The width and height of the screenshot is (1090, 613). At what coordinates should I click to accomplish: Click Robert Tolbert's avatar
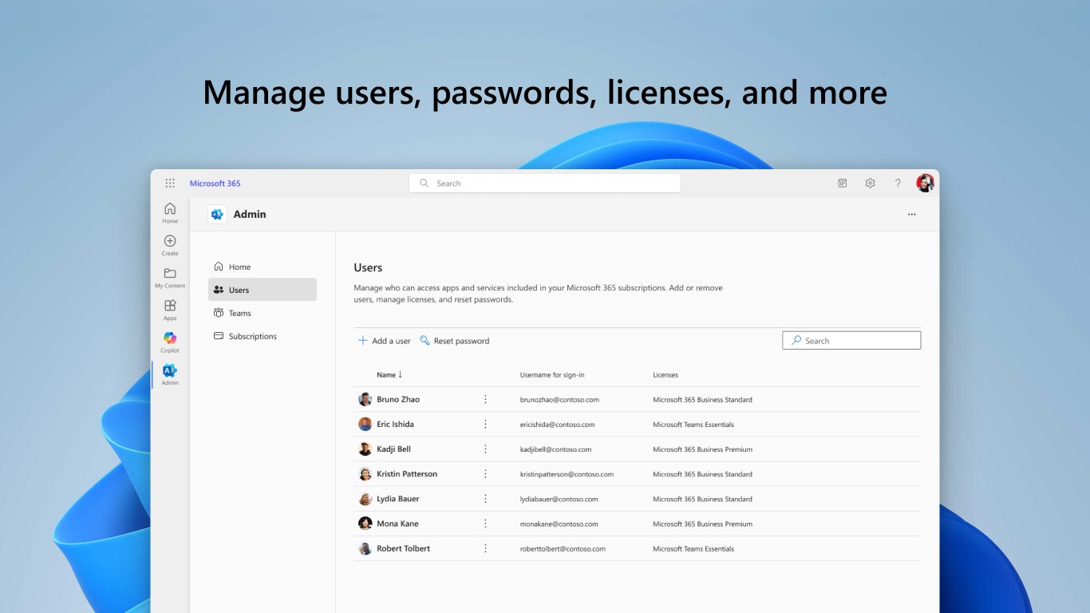click(365, 548)
